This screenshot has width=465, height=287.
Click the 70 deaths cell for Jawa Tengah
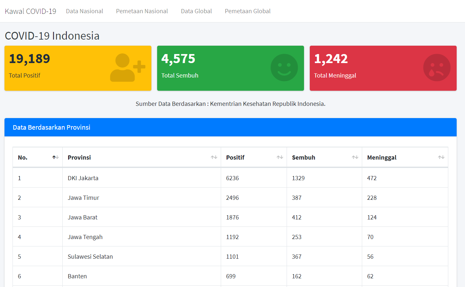tap(405, 237)
